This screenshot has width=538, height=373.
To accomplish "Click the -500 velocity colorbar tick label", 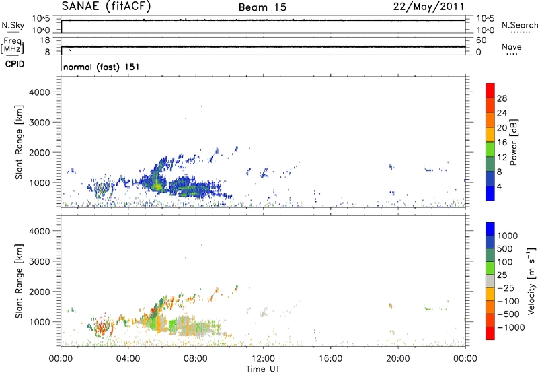I will click(508, 314).
